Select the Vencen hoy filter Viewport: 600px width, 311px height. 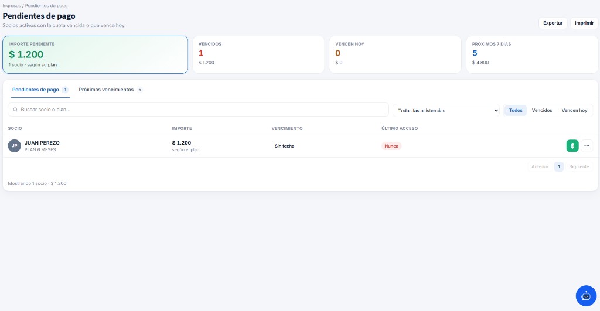pyautogui.click(x=574, y=110)
